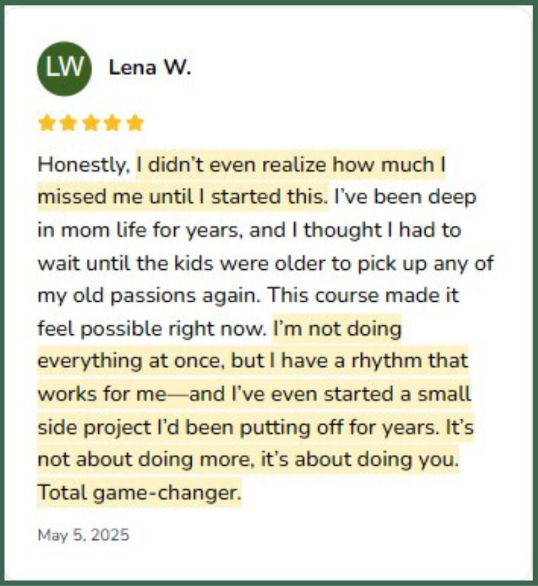
Task: Click the second gold star
Action: pyautogui.click(x=68, y=123)
